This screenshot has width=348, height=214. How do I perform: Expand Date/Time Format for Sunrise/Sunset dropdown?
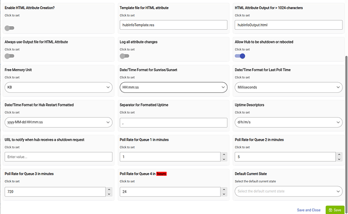173,87
